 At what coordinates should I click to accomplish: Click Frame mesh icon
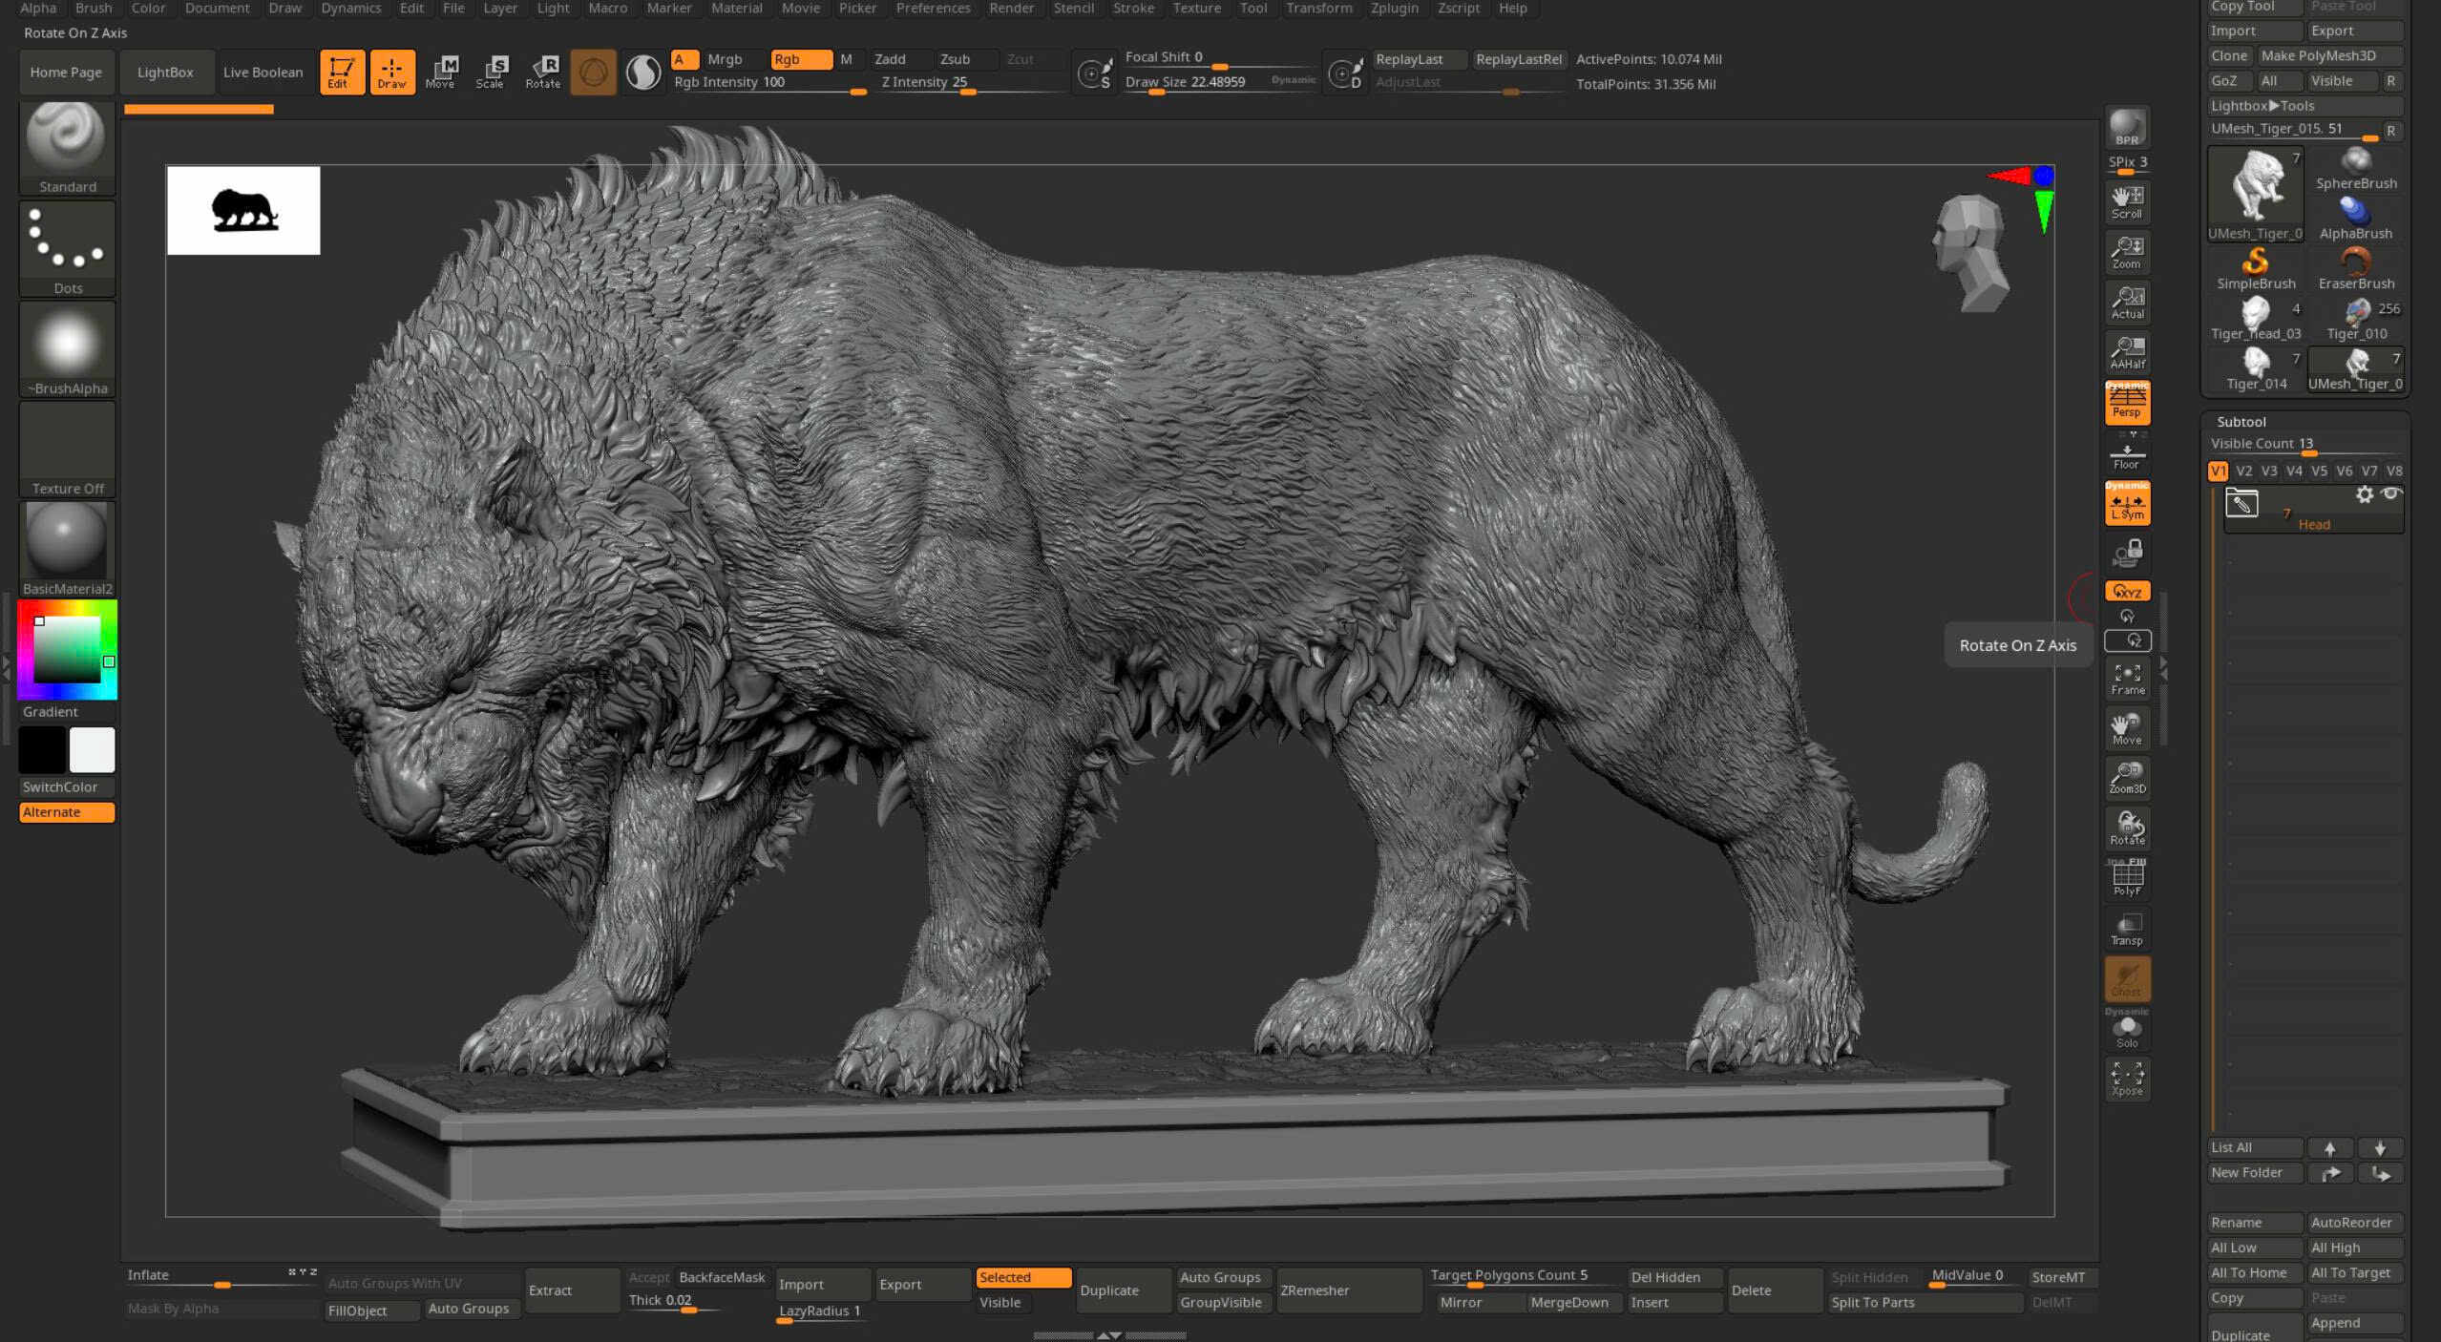tap(2126, 679)
